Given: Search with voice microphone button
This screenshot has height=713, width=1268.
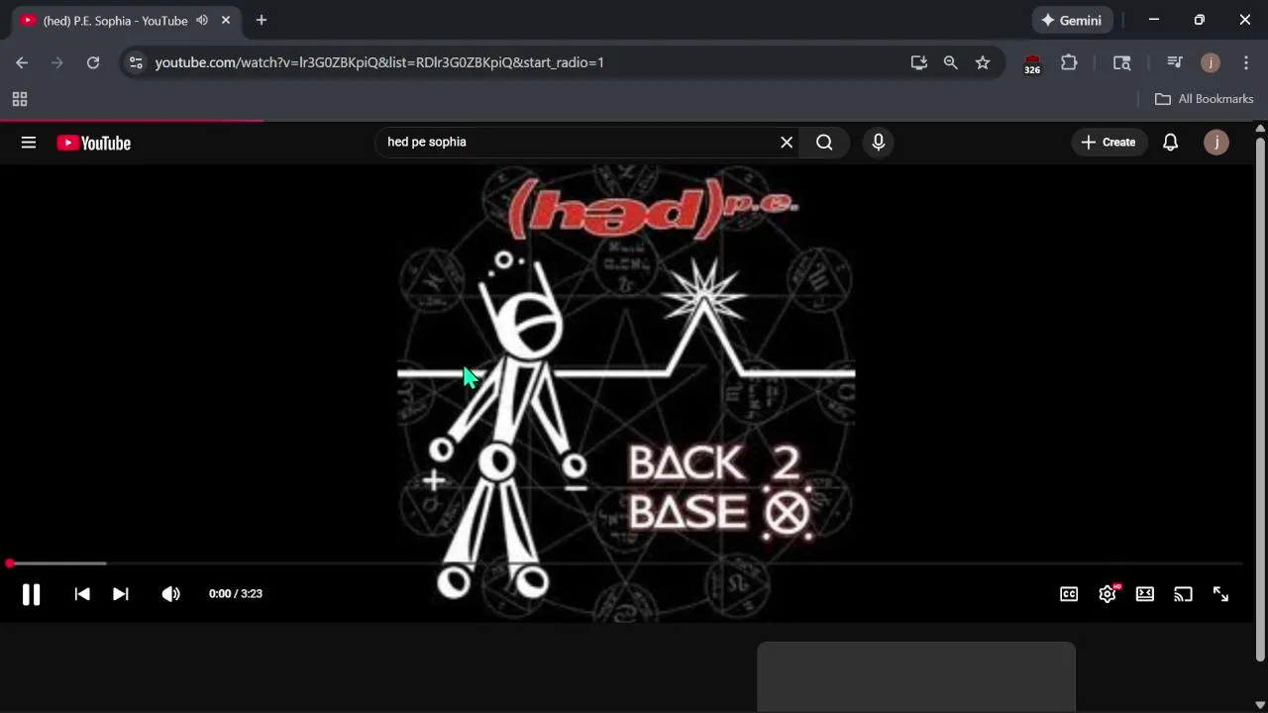Looking at the screenshot, I should pos(878,143).
